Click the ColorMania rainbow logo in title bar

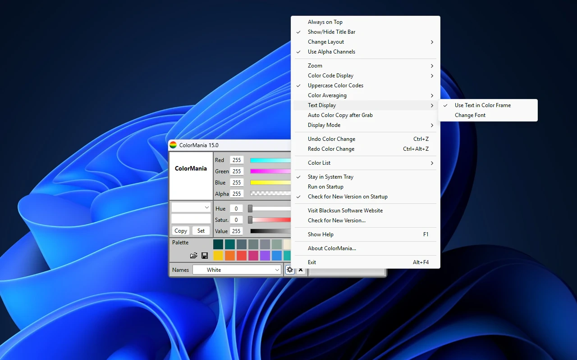coord(173,145)
